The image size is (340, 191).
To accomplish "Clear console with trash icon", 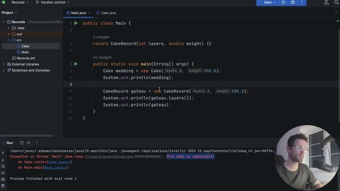I will pyautogui.click(x=3, y=186).
